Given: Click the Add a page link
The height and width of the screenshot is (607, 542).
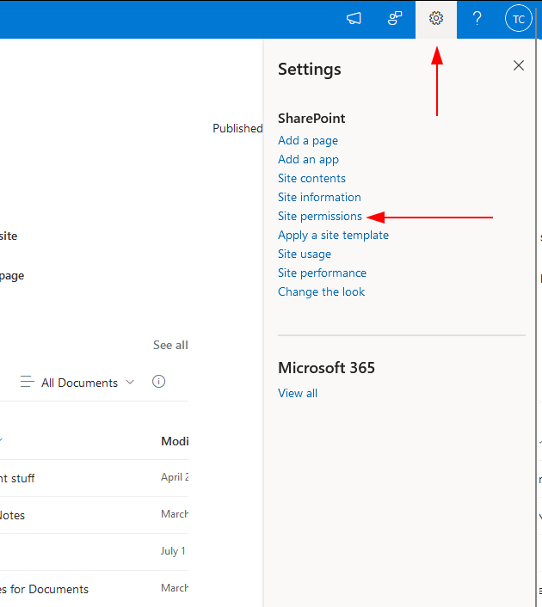Looking at the screenshot, I should pyautogui.click(x=308, y=140).
